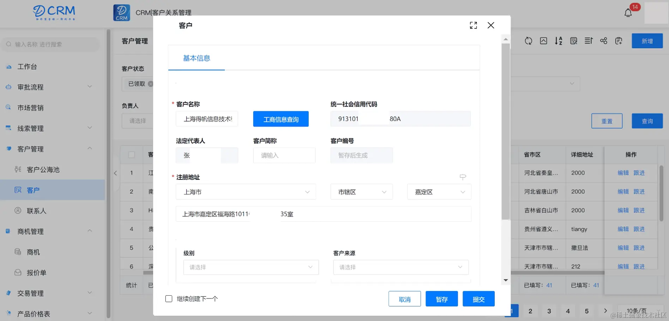Check 继续创建下一个 checkbox
669x321 pixels.
click(169, 299)
